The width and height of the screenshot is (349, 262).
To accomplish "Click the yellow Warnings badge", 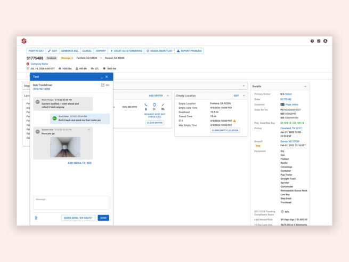I will point(67,58).
